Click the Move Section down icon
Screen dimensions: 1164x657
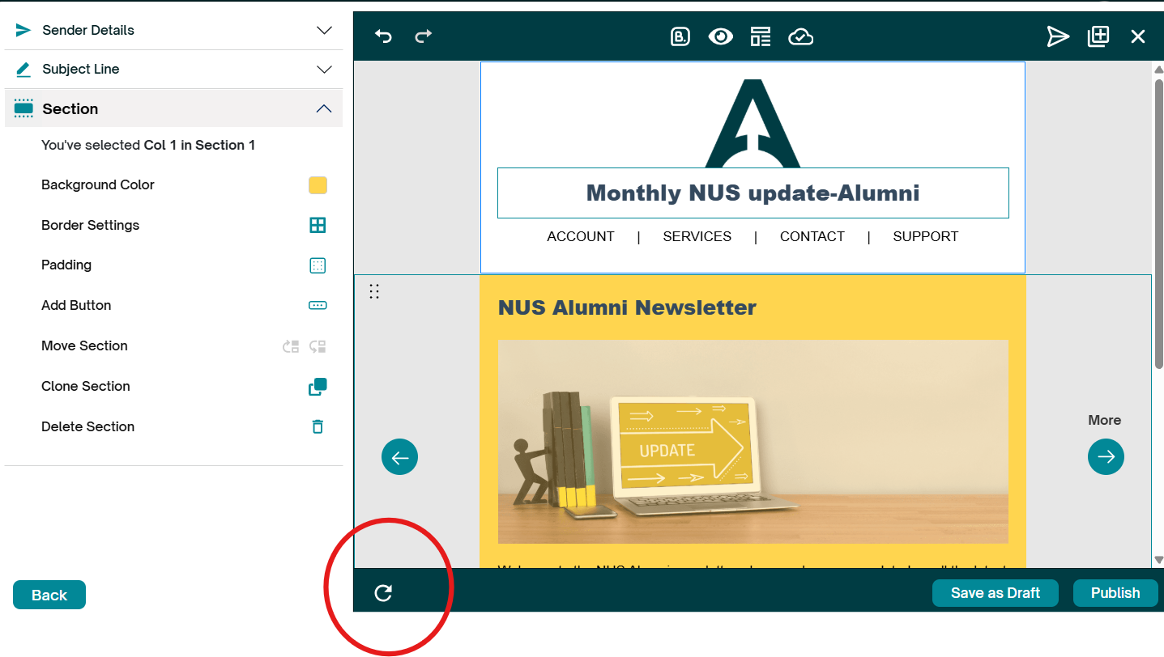click(318, 346)
